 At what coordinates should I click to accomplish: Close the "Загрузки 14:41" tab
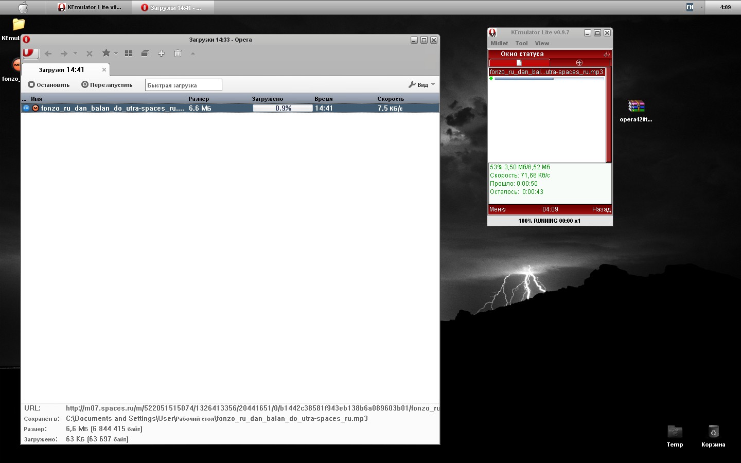[x=104, y=69]
